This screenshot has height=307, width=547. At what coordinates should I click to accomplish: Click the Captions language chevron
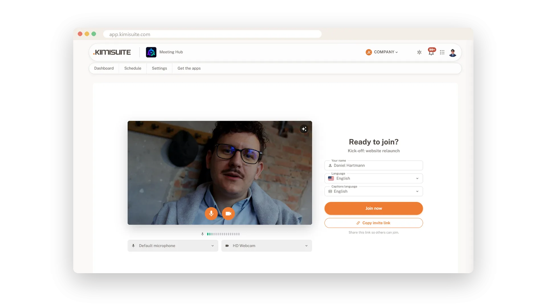[x=417, y=191]
